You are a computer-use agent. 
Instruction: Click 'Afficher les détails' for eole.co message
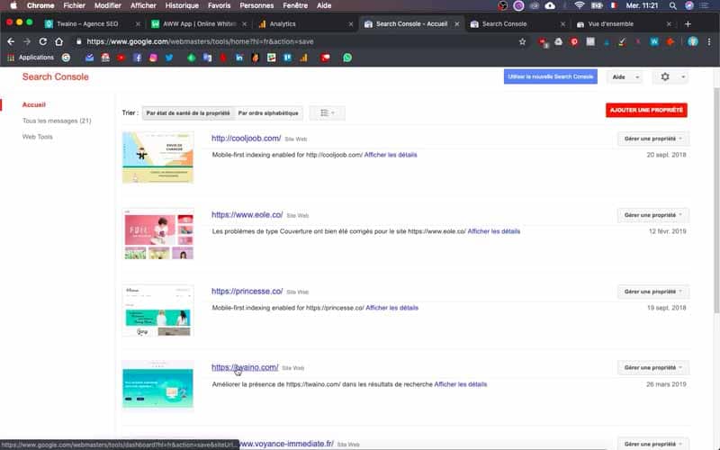493,231
